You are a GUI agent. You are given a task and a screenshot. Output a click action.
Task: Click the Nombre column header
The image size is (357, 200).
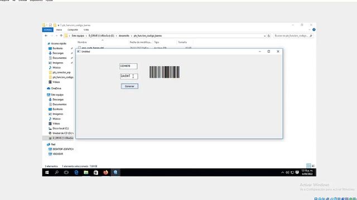(x=82, y=42)
